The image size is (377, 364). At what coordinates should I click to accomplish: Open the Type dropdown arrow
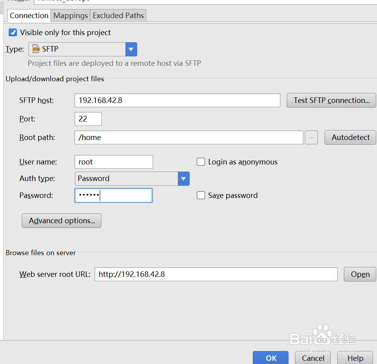pyautogui.click(x=131, y=49)
